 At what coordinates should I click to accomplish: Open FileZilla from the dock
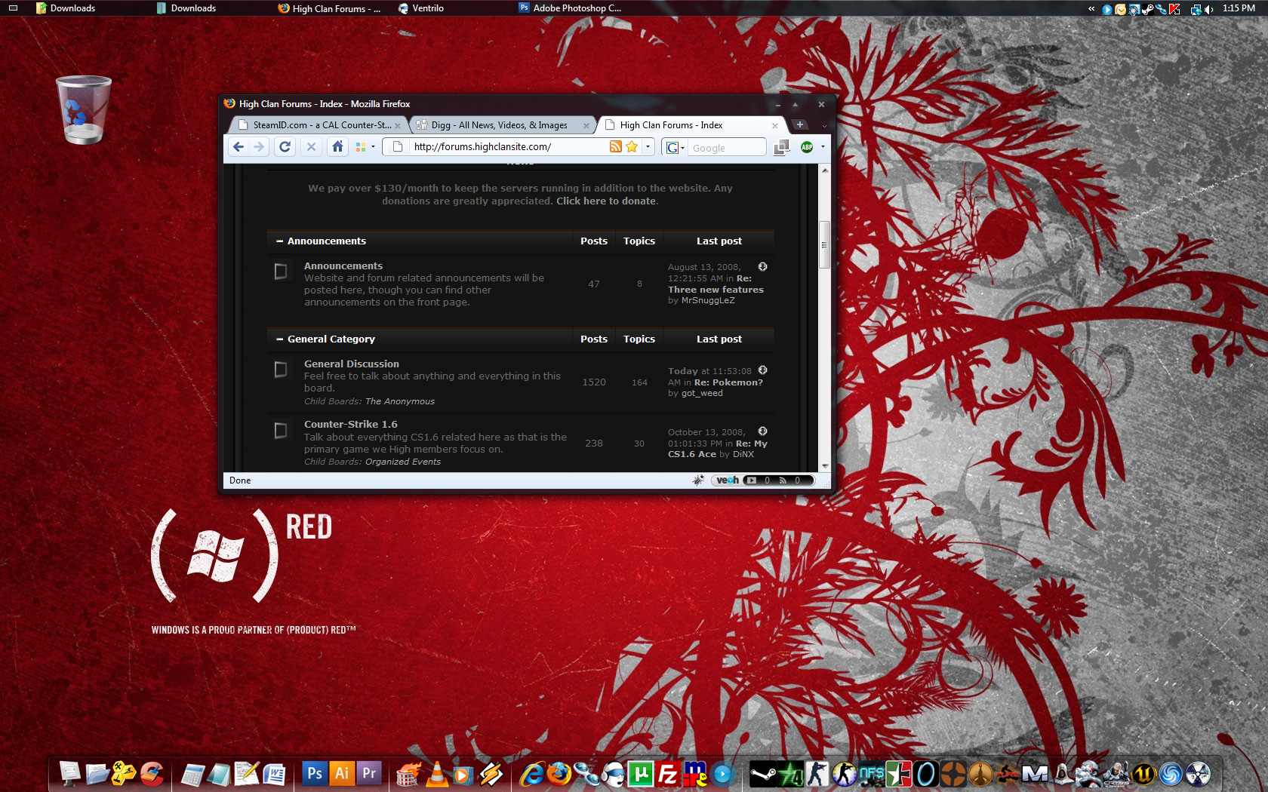pyautogui.click(x=667, y=774)
